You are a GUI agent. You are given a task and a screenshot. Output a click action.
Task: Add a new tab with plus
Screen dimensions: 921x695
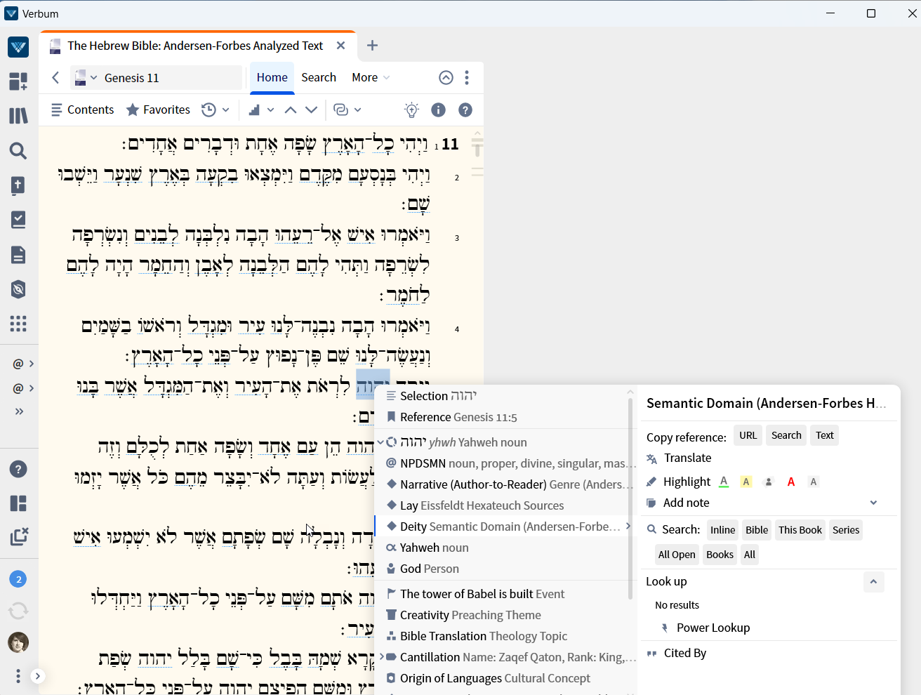click(372, 46)
